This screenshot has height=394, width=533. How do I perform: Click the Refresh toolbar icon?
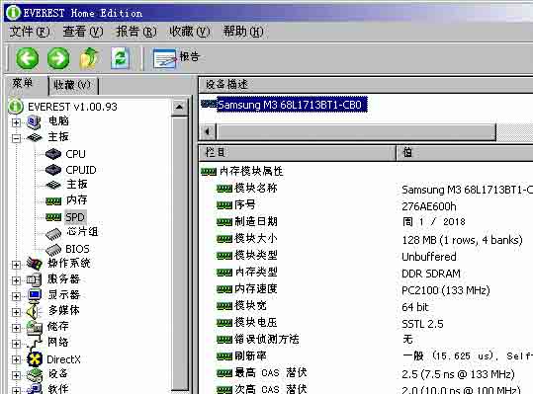point(121,58)
